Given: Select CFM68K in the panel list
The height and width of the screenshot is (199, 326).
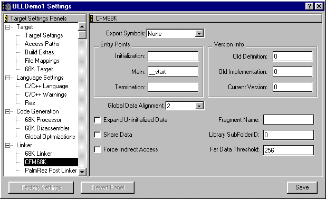Looking at the screenshot, I should pos(51,162).
